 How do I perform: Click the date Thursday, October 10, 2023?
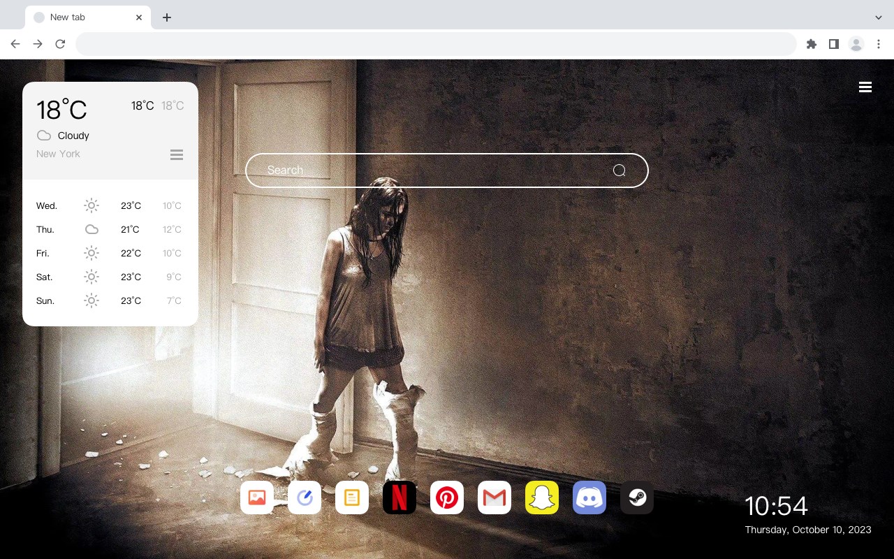tap(808, 530)
